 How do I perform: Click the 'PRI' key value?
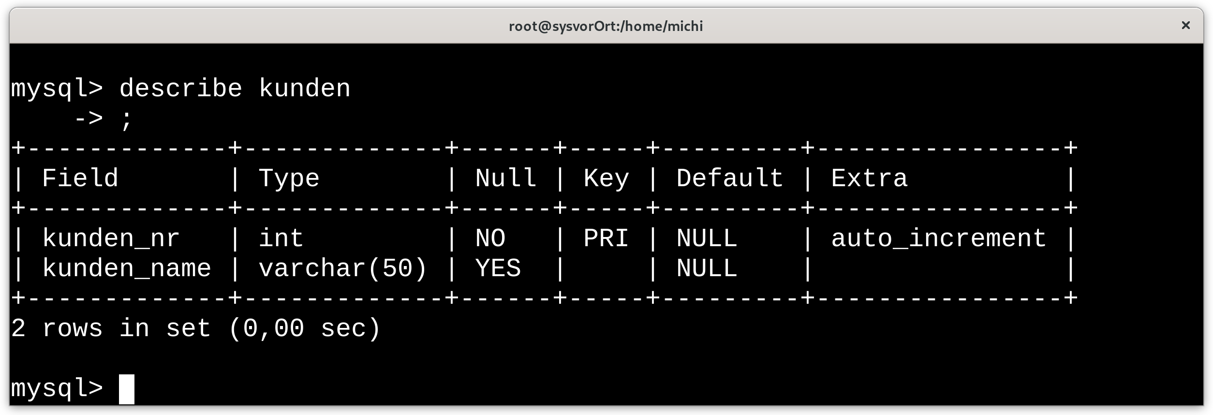pos(606,238)
